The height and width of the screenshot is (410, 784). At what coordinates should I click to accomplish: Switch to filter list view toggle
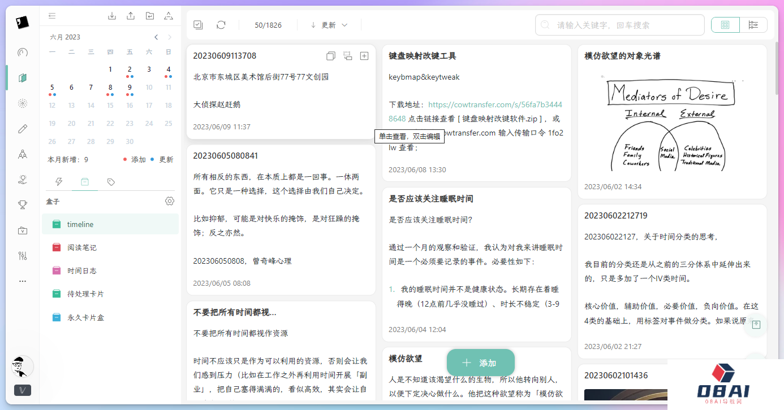pos(753,25)
